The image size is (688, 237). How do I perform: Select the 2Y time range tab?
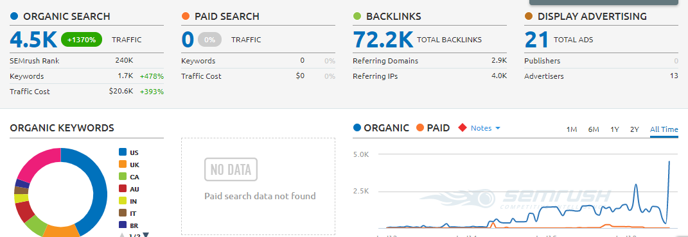635,129
